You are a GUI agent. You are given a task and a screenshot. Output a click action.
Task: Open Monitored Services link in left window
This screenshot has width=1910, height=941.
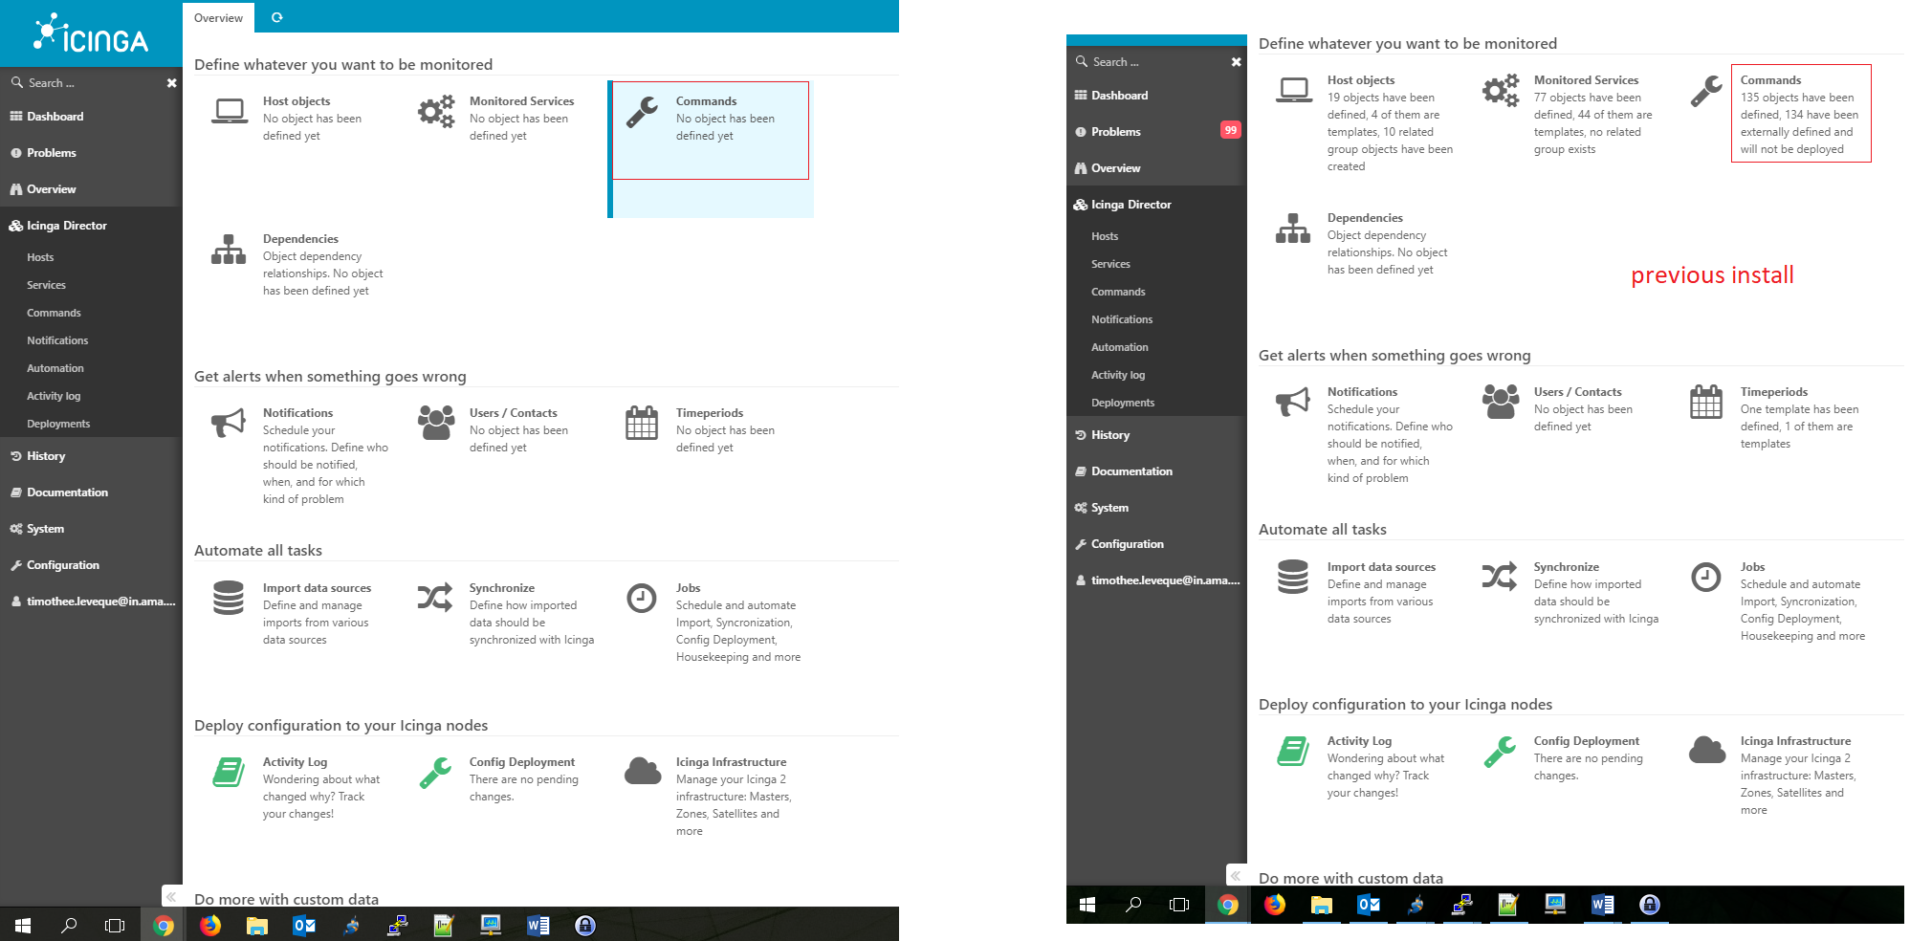tap(521, 101)
